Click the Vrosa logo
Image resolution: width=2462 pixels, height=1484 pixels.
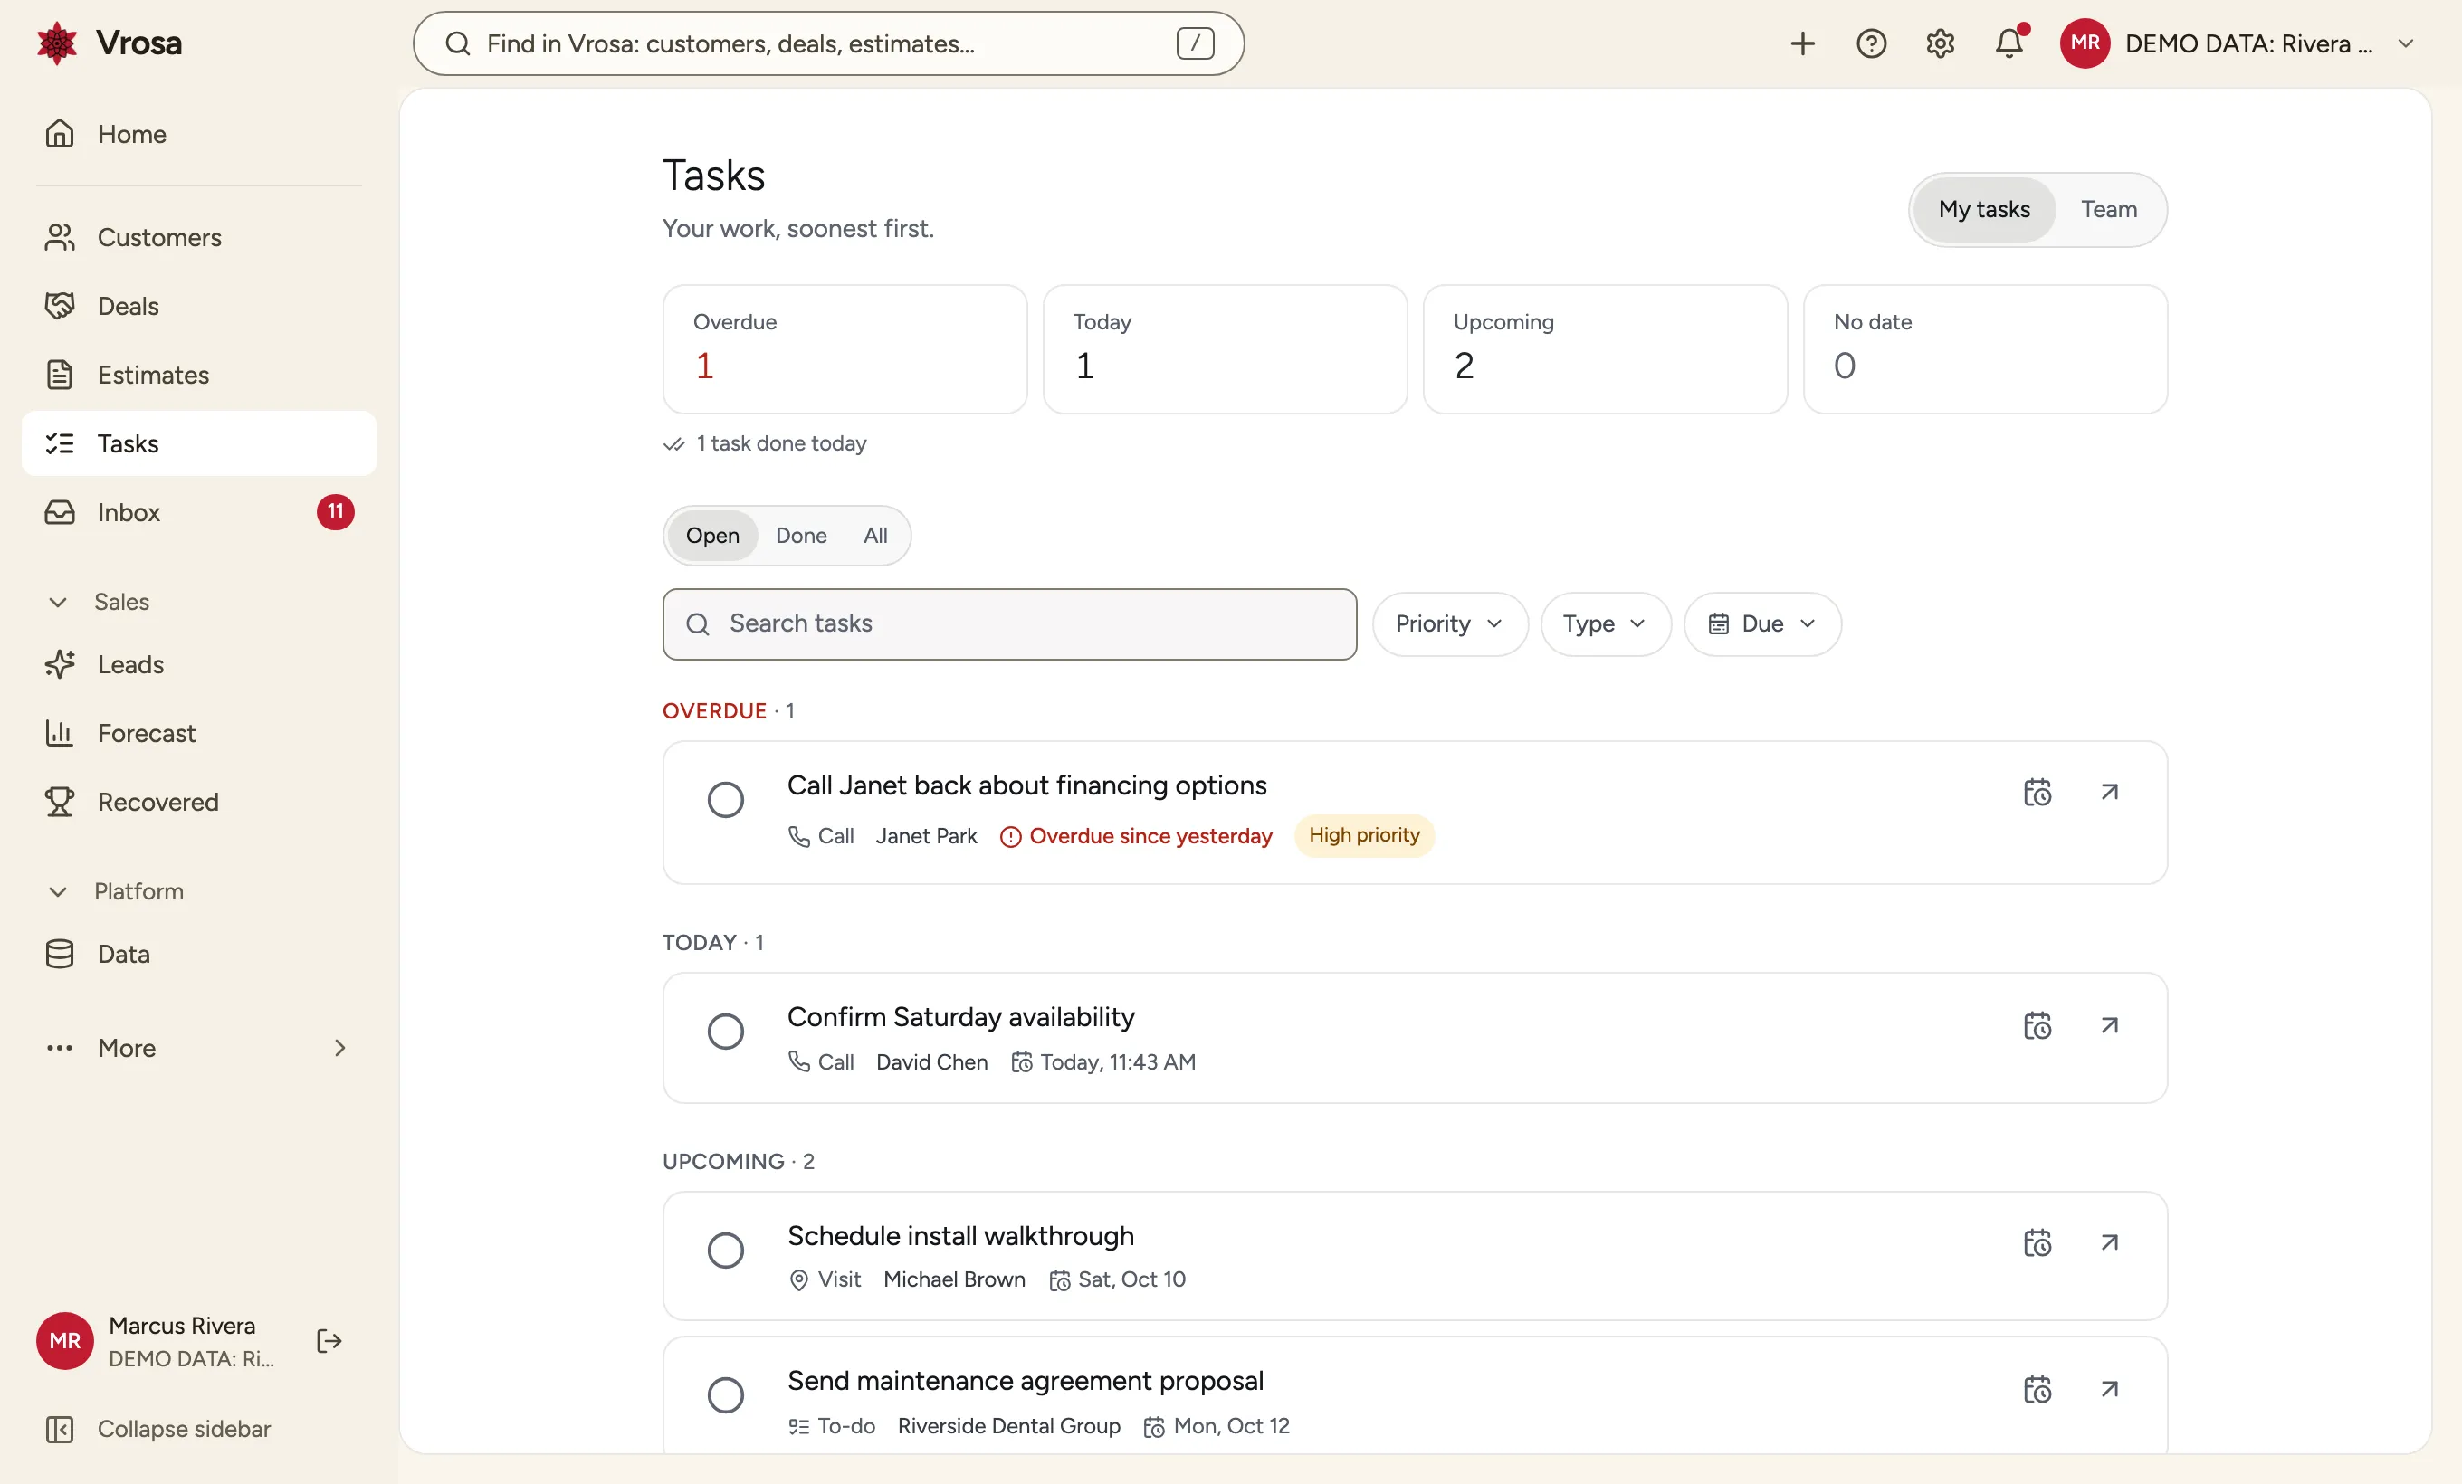[x=110, y=43]
